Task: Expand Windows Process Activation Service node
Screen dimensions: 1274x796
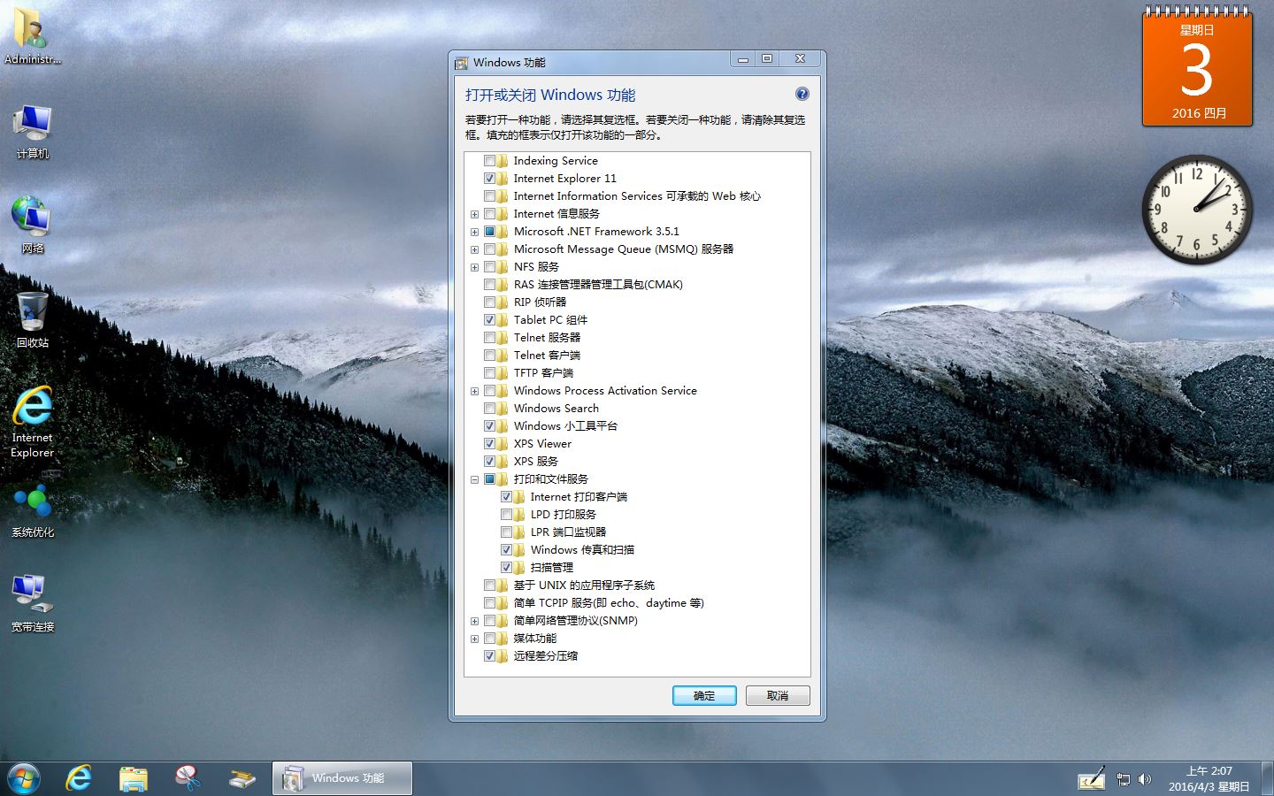Action: (474, 391)
